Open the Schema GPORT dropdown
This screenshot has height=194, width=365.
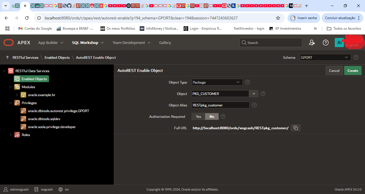coord(325,57)
